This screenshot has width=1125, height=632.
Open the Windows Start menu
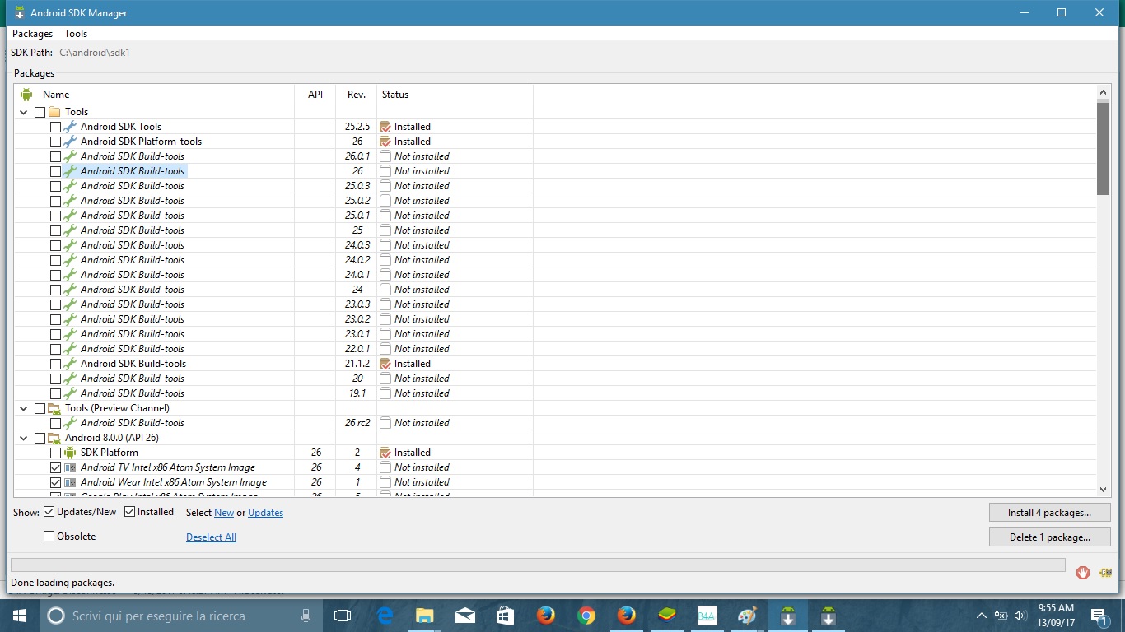click(20, 616)
